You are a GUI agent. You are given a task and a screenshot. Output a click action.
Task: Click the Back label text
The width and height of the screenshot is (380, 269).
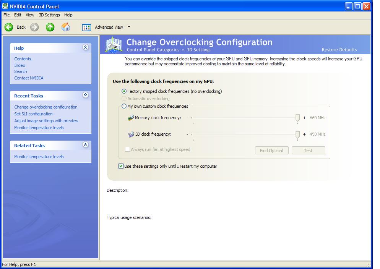pos(21,27)
